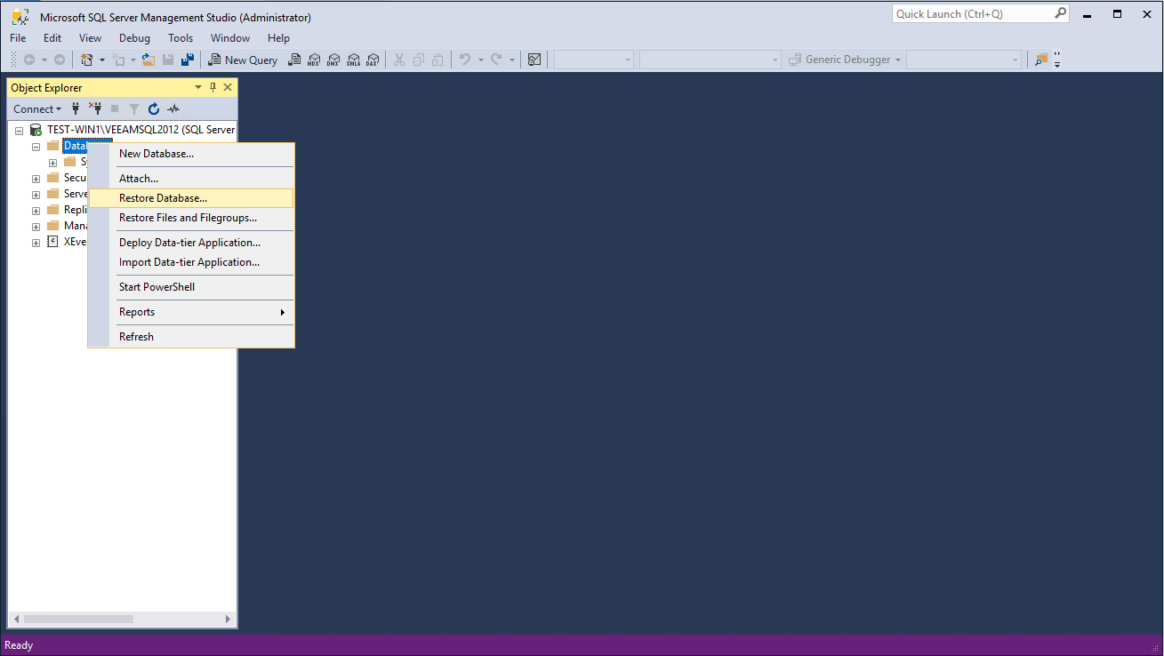Collapse the TEST-WIN1\VEEAMSQL2012 server node
Screen dimensions: 1164x656
[x=19, y=130]
